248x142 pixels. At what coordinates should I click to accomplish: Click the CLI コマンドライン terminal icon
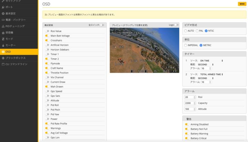(x=3, y=64)
